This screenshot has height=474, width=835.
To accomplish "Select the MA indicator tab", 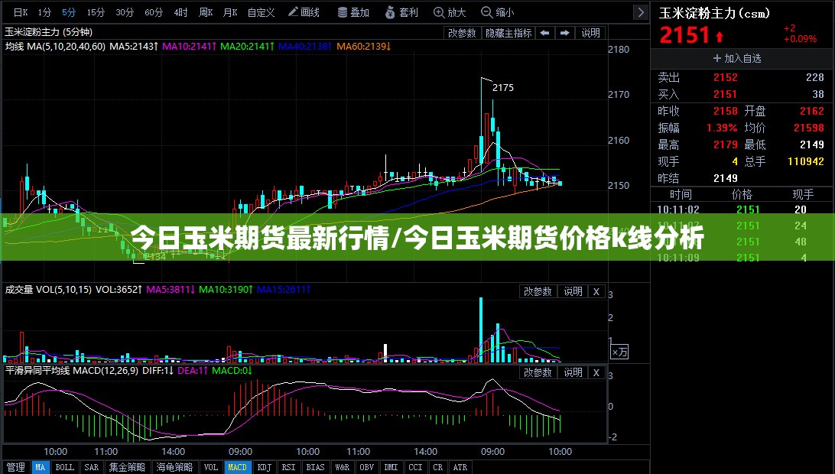I will (41, 467).
